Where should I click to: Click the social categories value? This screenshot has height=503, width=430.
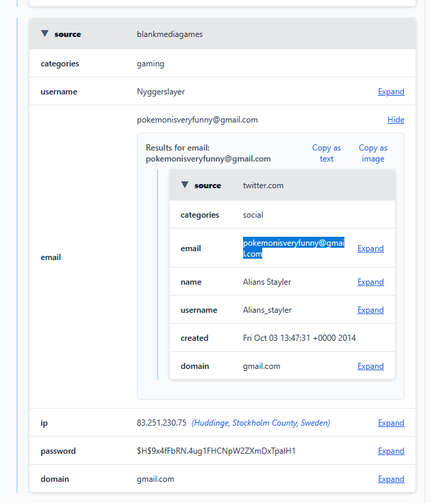[253, 215]
